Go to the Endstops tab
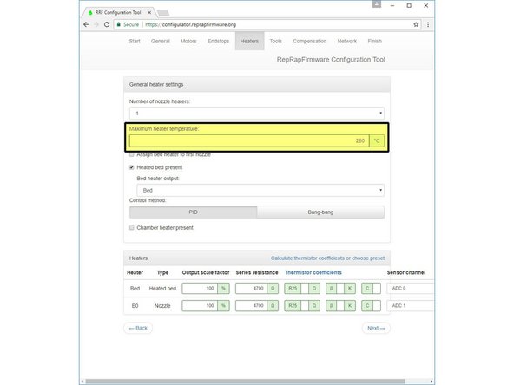The height and width of the screenshot is (385, 514). click(x=218, y=42)
